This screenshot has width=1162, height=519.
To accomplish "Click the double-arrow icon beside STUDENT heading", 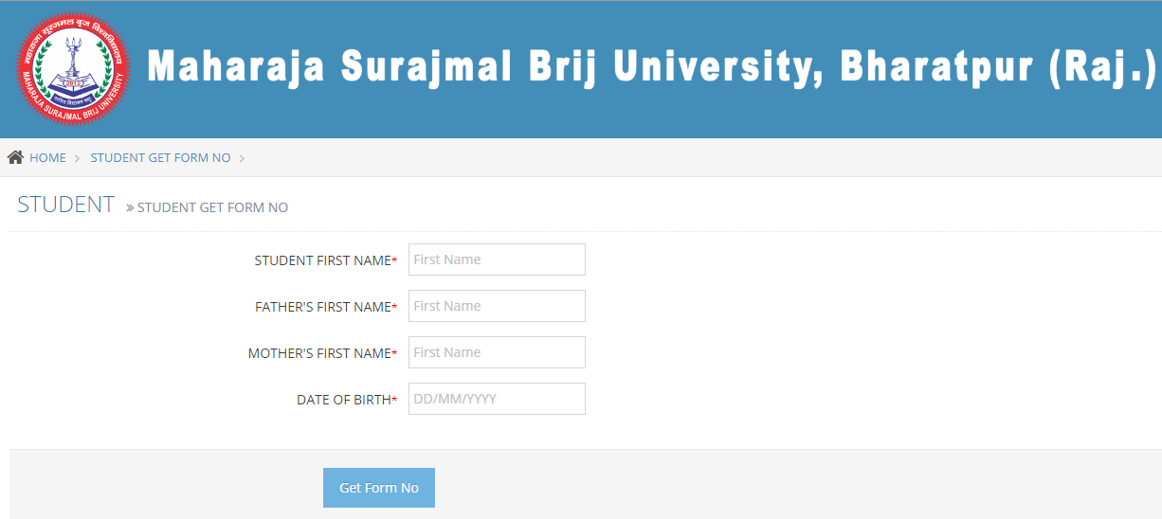I will pyautogui.click(x=130, y=207).
